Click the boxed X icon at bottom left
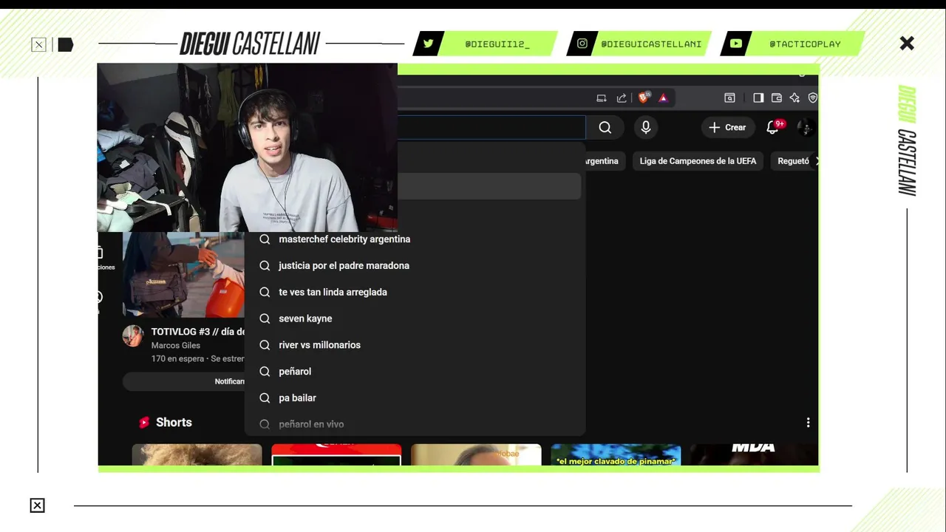 [37, 505]
